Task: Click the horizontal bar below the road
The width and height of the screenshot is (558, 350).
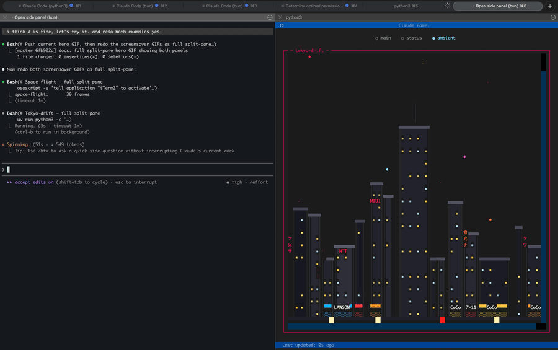Action: tap(412, 326)
